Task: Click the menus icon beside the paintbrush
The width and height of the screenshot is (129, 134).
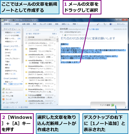Action: (x=105, y=24)
